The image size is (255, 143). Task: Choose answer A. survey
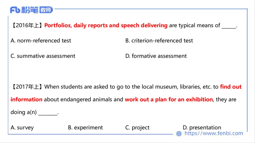(x=22, y=127)
